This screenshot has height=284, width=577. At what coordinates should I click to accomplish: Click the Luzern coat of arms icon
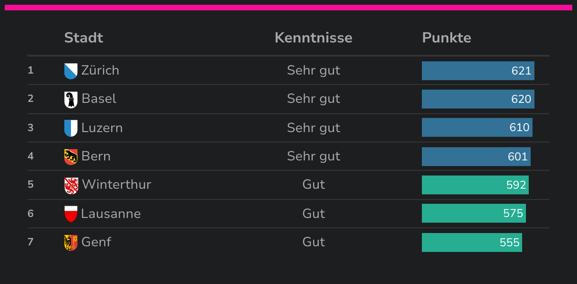coord(70,128)
